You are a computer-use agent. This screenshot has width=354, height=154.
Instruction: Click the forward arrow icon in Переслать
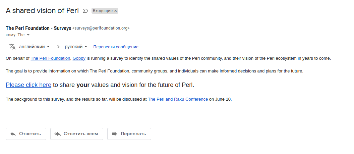(115, 134)
